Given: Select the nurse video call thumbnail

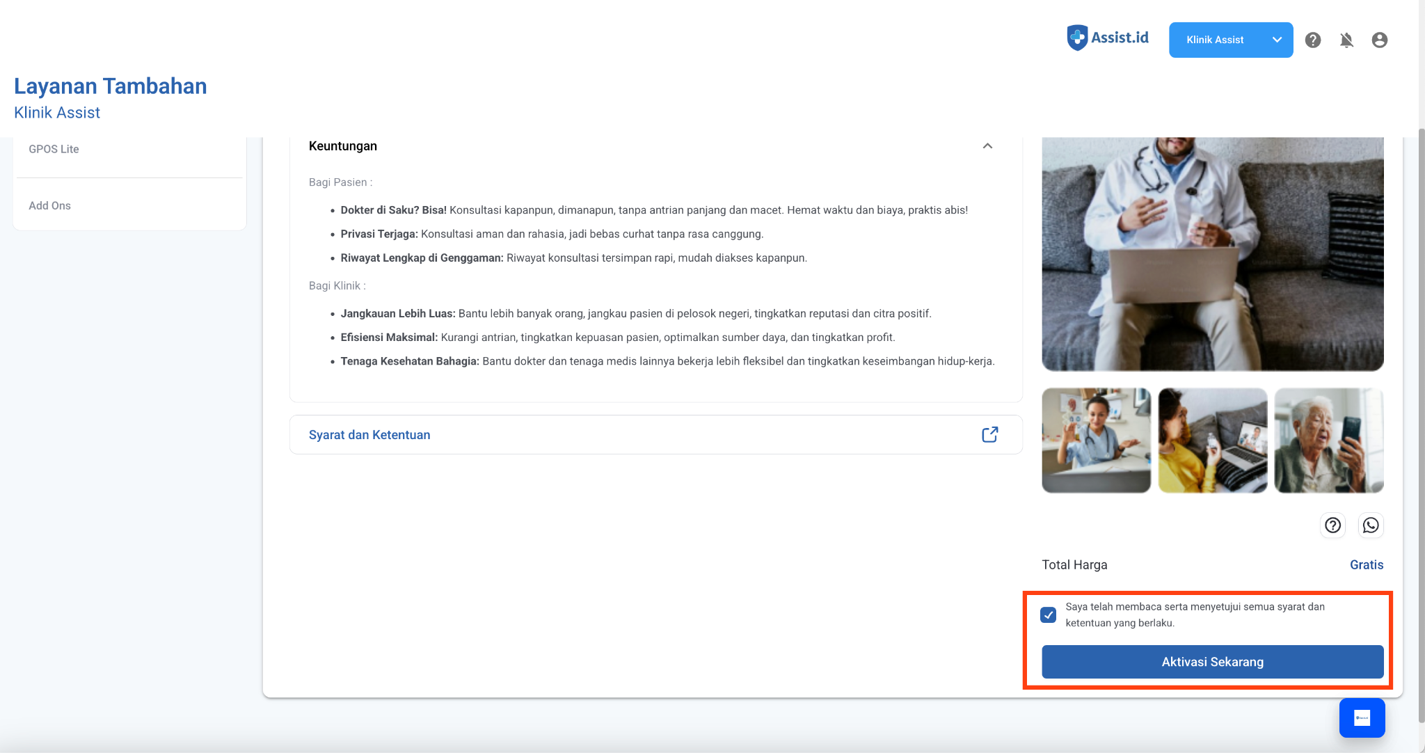Looking at the screenshot, I should pyautogui.click(x=1096, y=441).
